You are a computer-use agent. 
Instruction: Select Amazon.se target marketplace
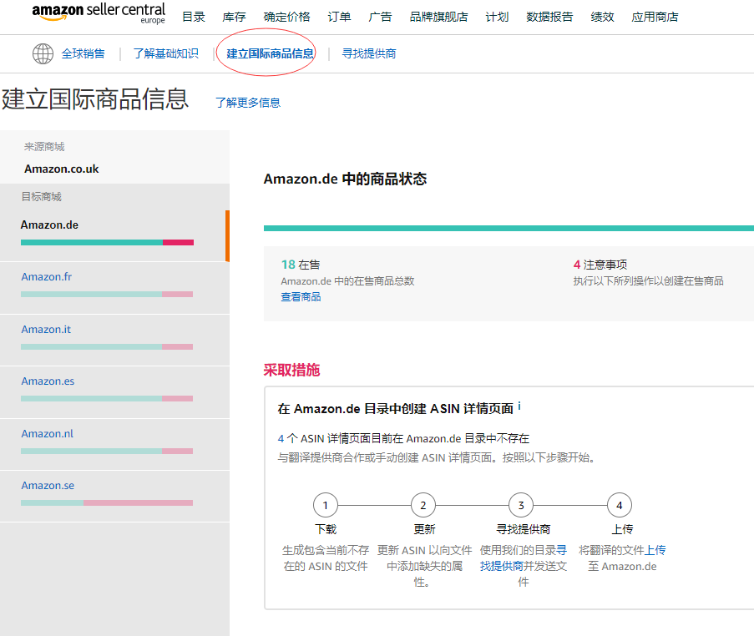pyautogui.click(x=48, y=486)
